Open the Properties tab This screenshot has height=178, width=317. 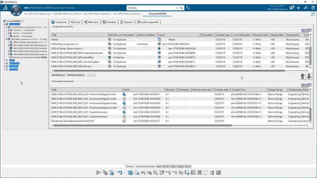127,22
